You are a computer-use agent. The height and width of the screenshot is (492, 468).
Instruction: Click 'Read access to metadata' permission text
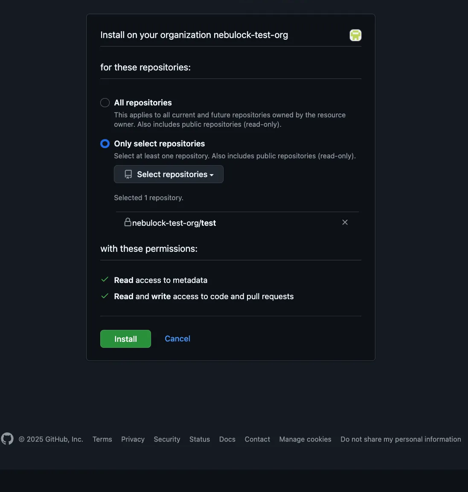(x=160, y=280)
